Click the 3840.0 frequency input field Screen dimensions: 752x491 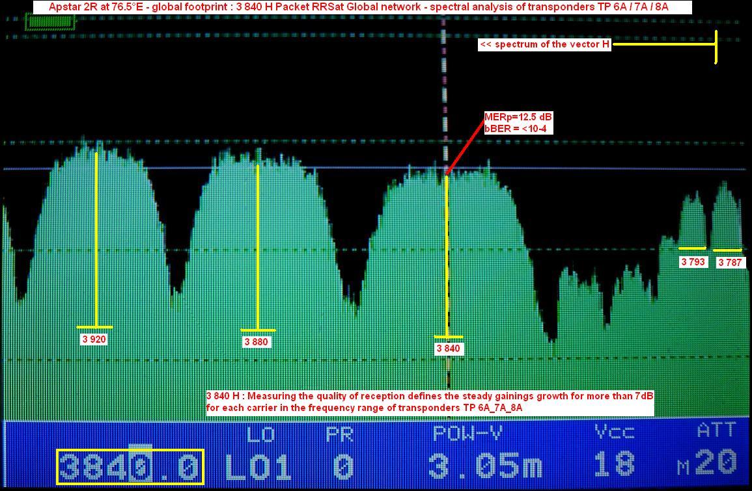click(x=130, y=466)
